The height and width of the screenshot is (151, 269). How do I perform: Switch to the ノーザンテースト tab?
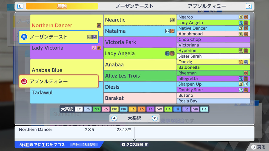134,6
